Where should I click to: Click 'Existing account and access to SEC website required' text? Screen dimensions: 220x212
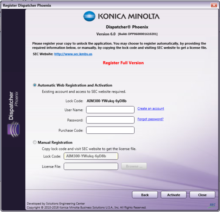coord(84,92)
